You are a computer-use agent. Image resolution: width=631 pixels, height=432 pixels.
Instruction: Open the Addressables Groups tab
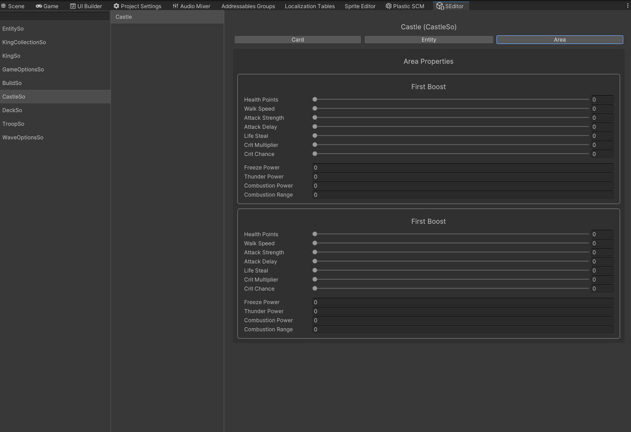coord(247,6)
